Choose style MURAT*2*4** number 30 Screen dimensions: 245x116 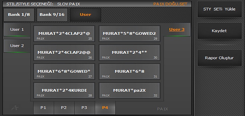[x=129, y=53]
